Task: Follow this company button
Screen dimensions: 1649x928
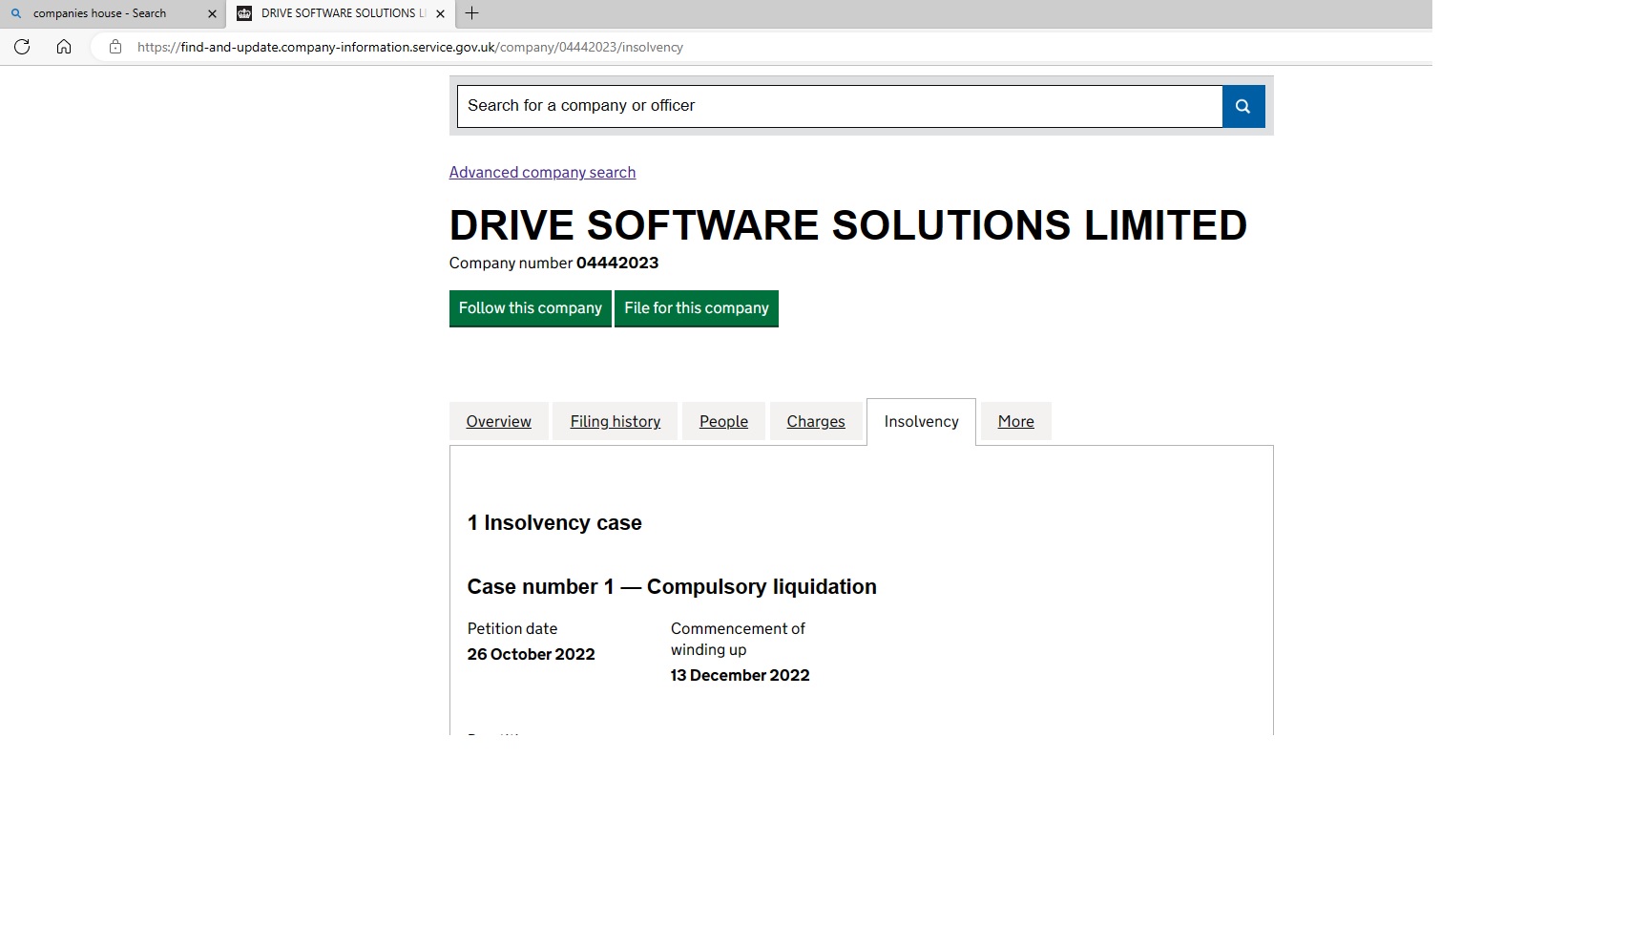Action: click(531, 308)
